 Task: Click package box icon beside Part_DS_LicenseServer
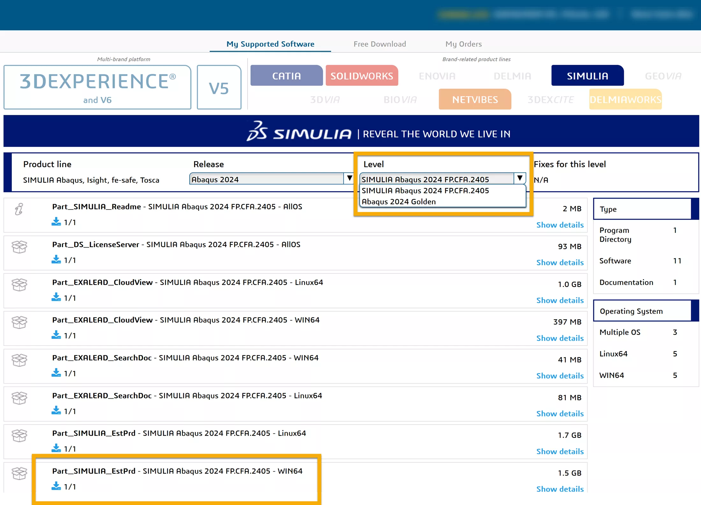19,247
